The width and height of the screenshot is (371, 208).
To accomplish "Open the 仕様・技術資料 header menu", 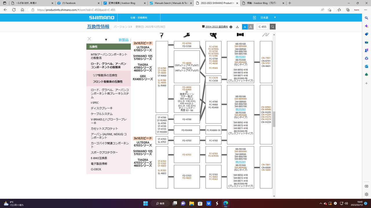I will point(139,18).
